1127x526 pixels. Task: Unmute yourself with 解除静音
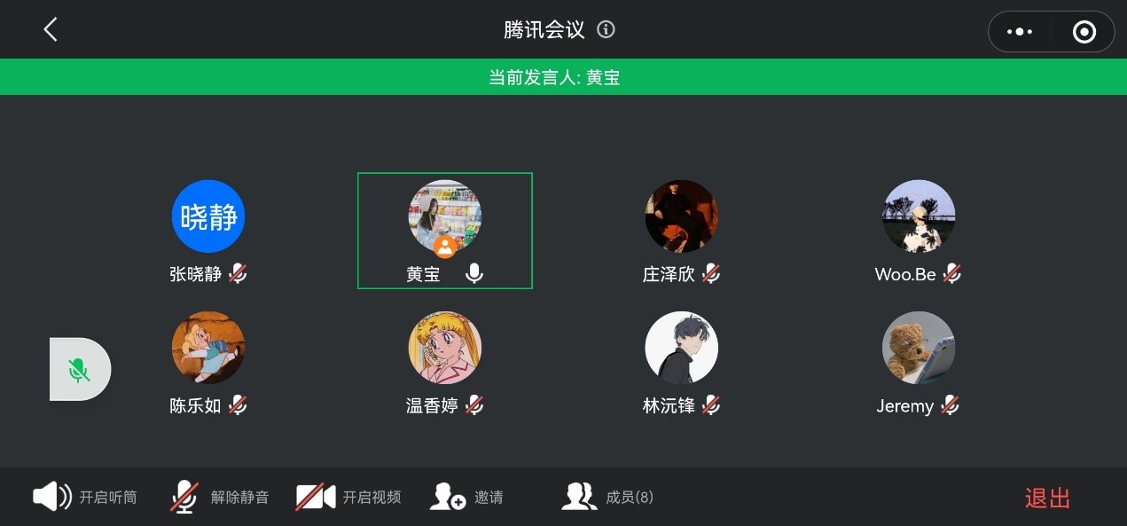point(219,497)
